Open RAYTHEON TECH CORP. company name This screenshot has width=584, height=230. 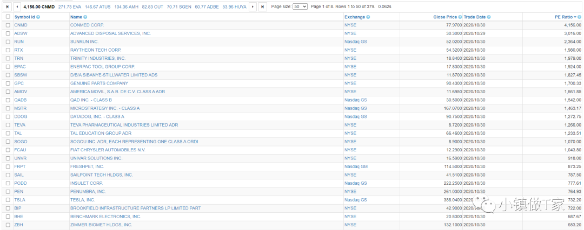96,50
